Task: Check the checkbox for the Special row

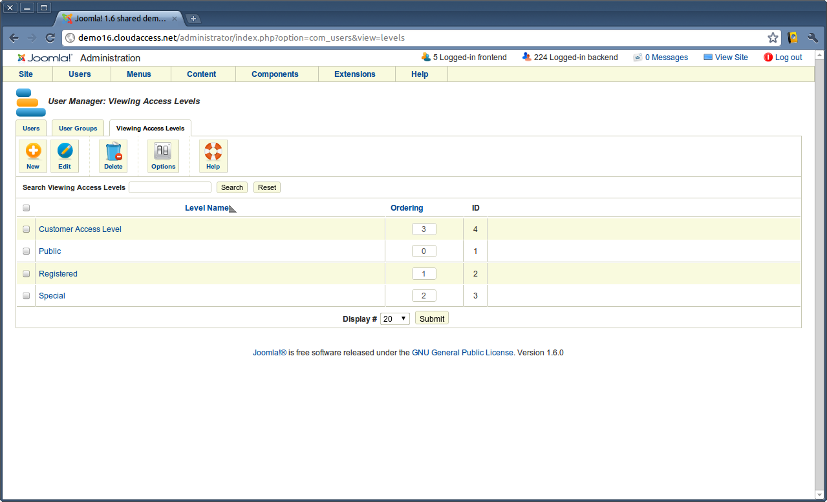Action: tap(26, 295)
